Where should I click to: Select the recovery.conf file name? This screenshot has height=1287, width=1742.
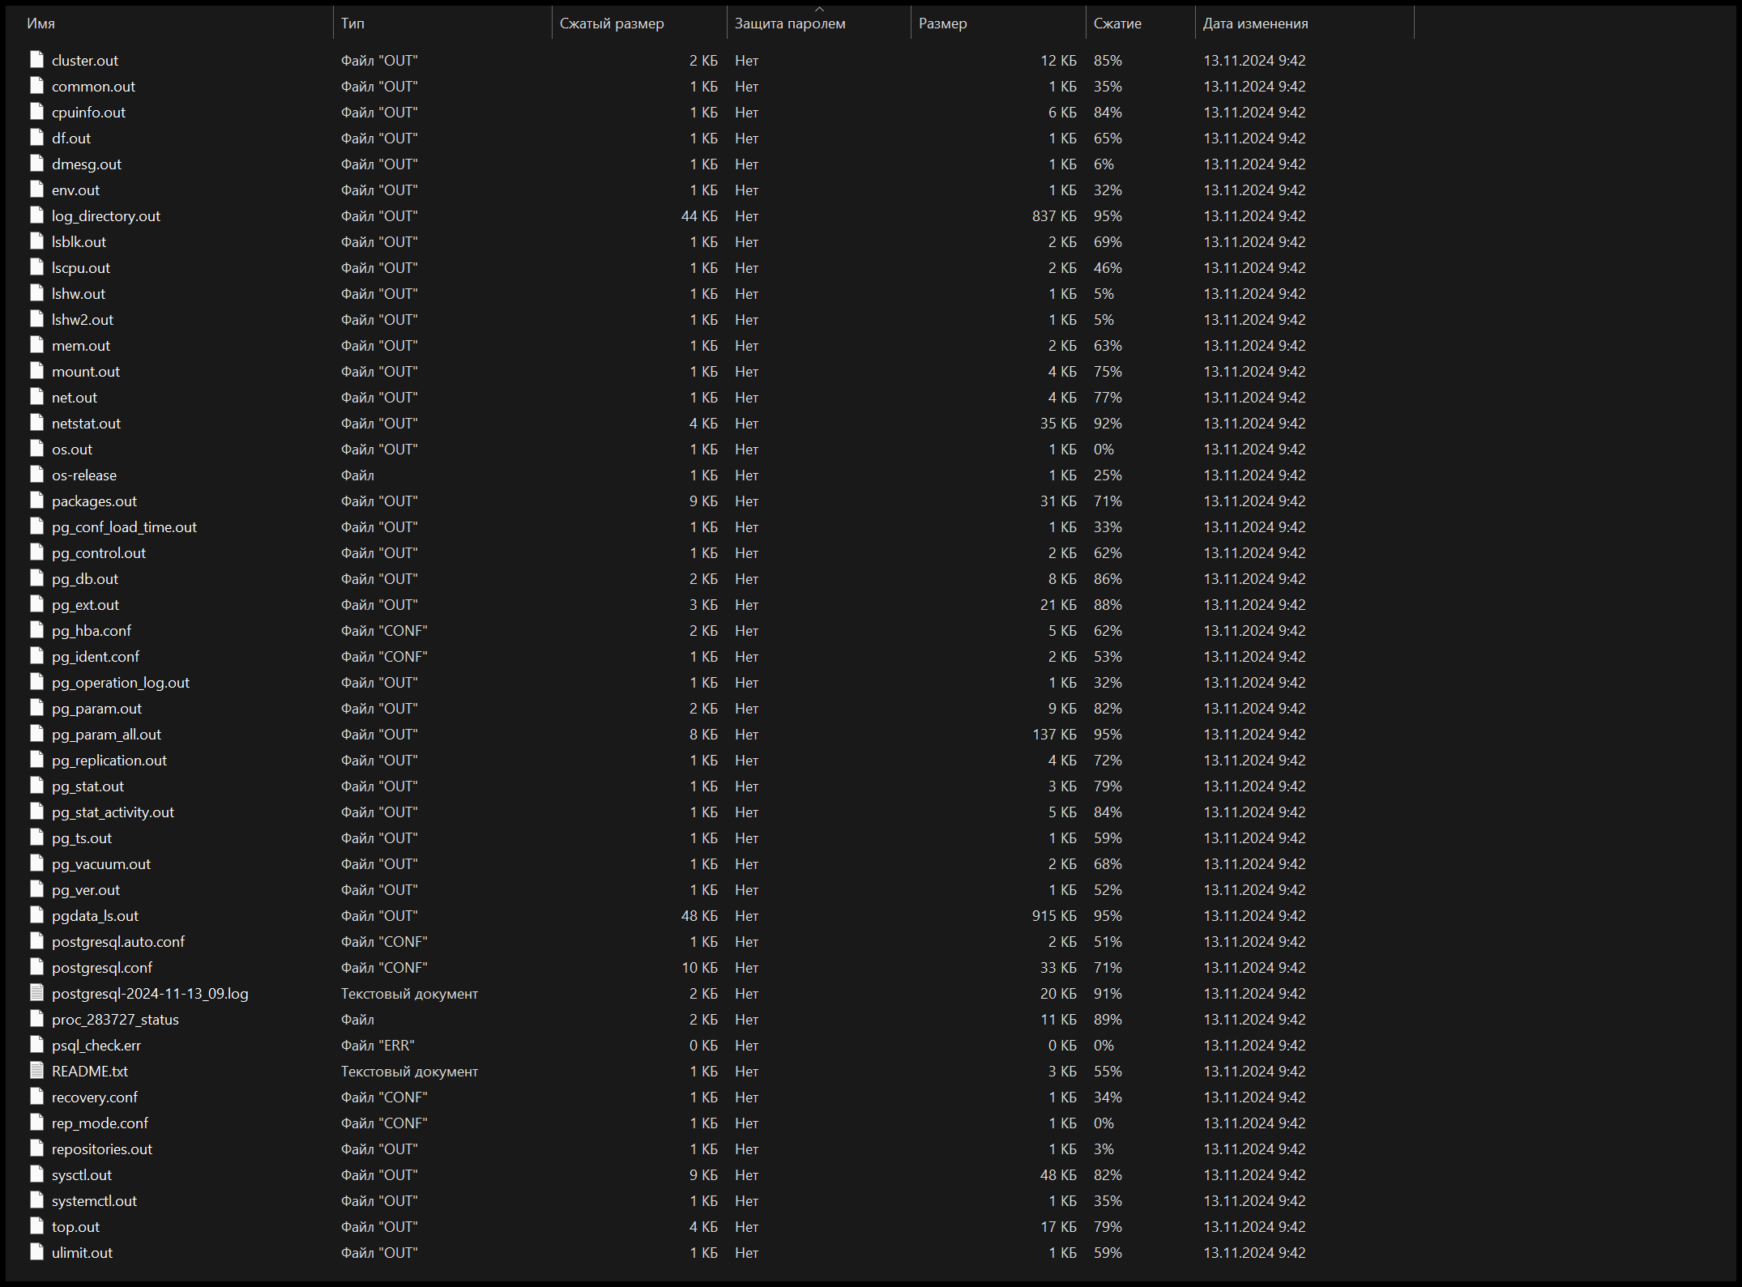click(x=95, y=1097)
